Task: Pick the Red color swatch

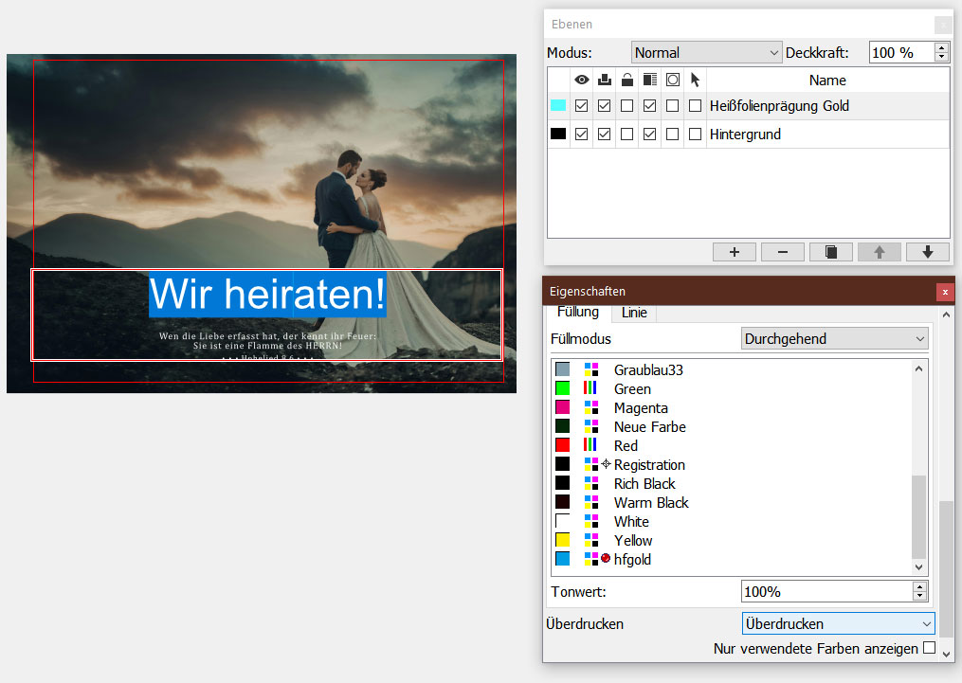Action: click(562, 445)
